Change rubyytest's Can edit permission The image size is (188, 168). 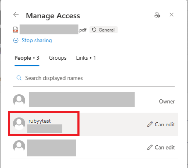161,124
